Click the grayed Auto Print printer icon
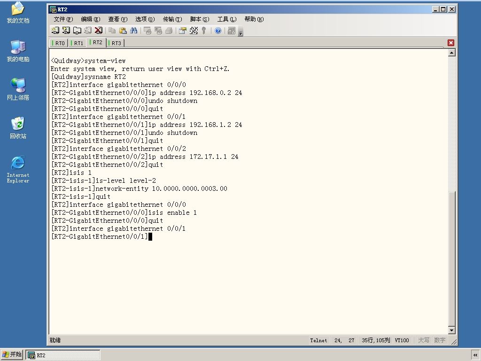The width and height of the screenshot is (481, 361). [169, 31]
